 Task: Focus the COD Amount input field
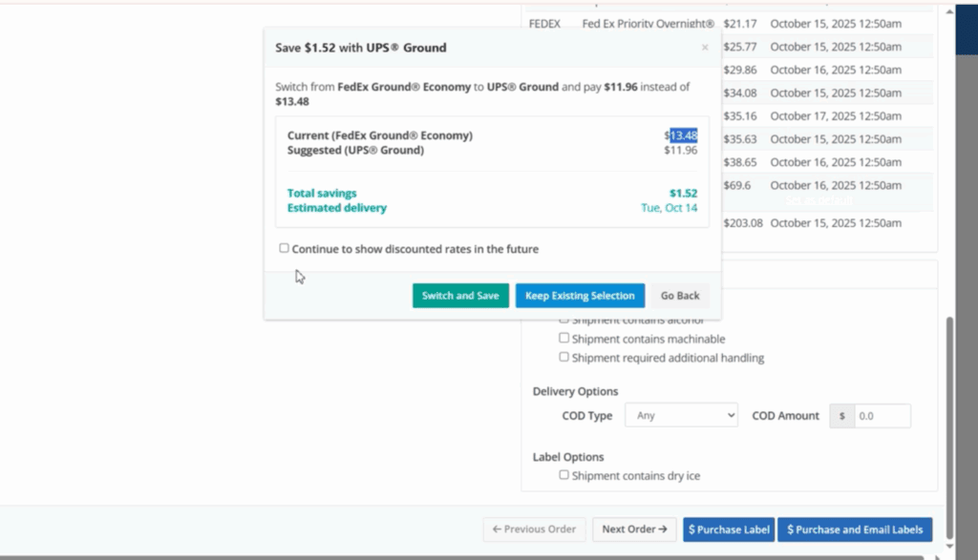pyautogui.click(x=881, y=416)
